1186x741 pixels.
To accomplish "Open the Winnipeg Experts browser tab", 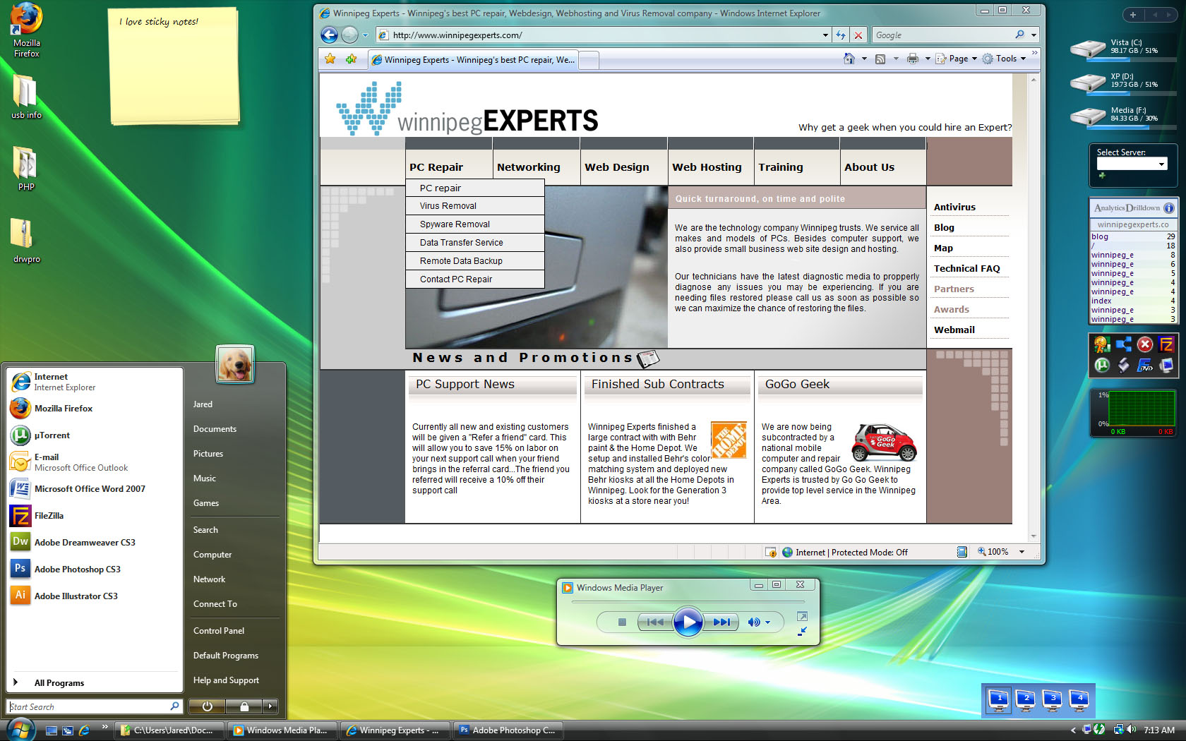I will coord(473,60).
